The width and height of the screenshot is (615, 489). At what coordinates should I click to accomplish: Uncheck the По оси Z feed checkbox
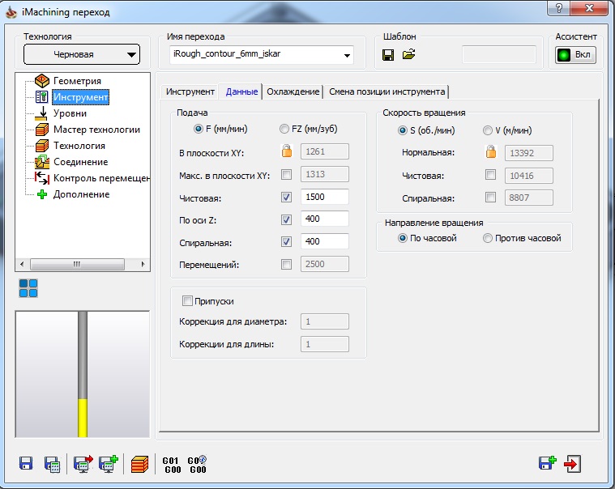pyautogui.click(x=286, y=220)
